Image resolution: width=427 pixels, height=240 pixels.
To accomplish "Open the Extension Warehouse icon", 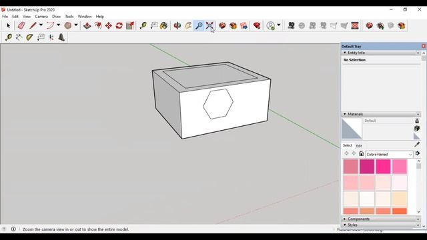I will tap(233, 25).
